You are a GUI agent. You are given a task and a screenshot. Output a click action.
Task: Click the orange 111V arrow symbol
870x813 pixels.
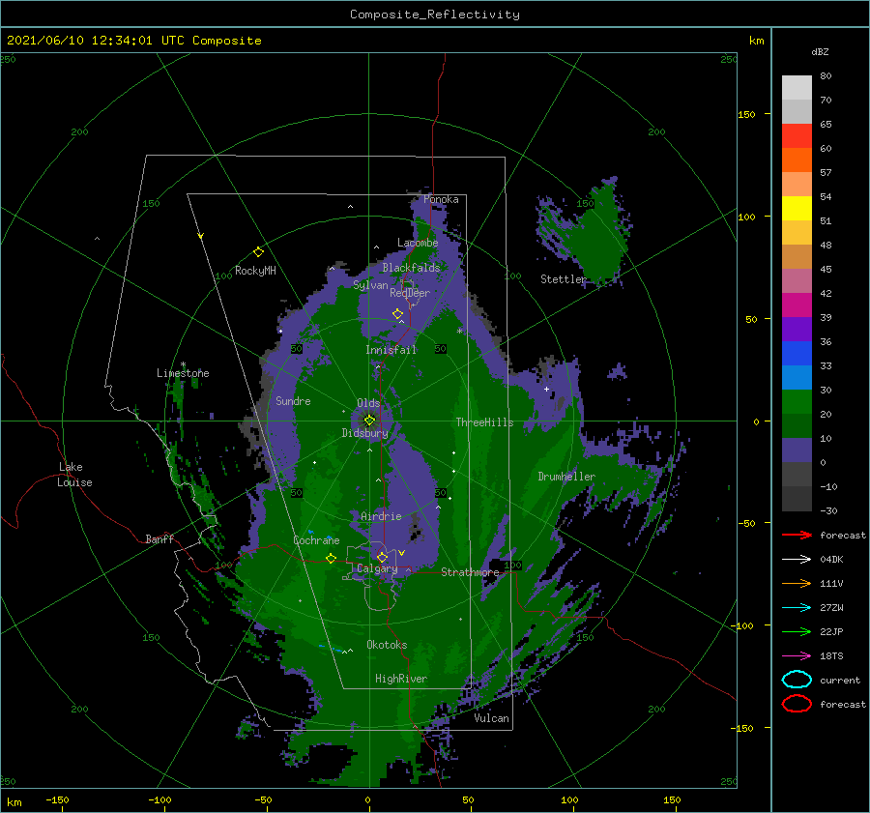[x=797, y=583]
